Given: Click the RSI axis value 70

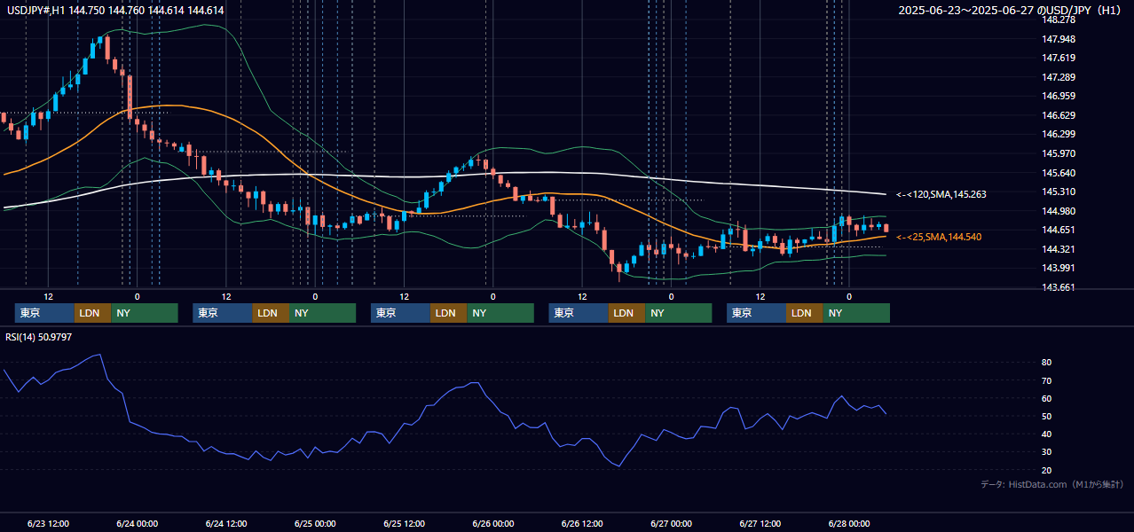Looking at the screenshot, I should click(1047, 380).
